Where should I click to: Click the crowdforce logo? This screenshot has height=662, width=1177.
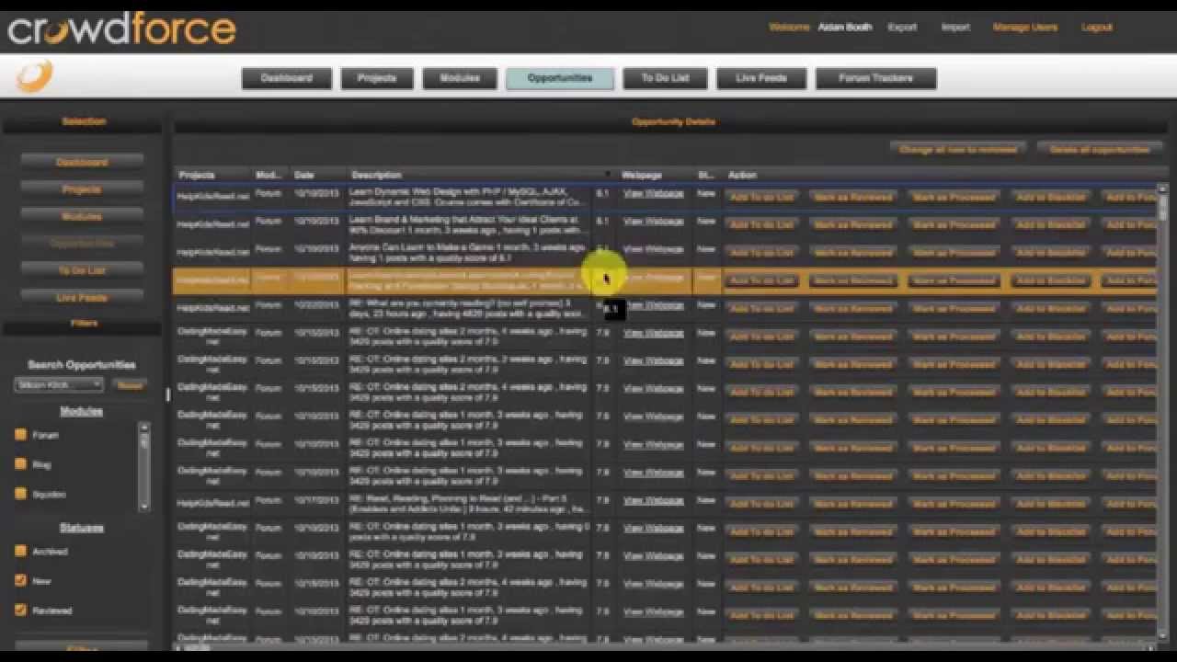(121, 29)
